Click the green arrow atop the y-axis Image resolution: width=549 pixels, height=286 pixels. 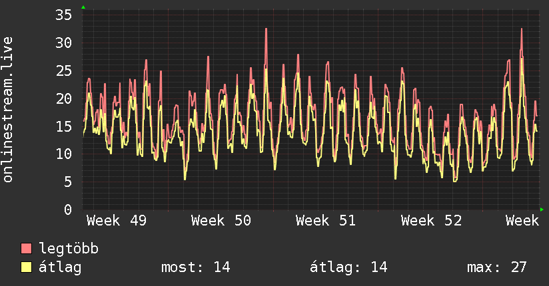tap(83, 7)
